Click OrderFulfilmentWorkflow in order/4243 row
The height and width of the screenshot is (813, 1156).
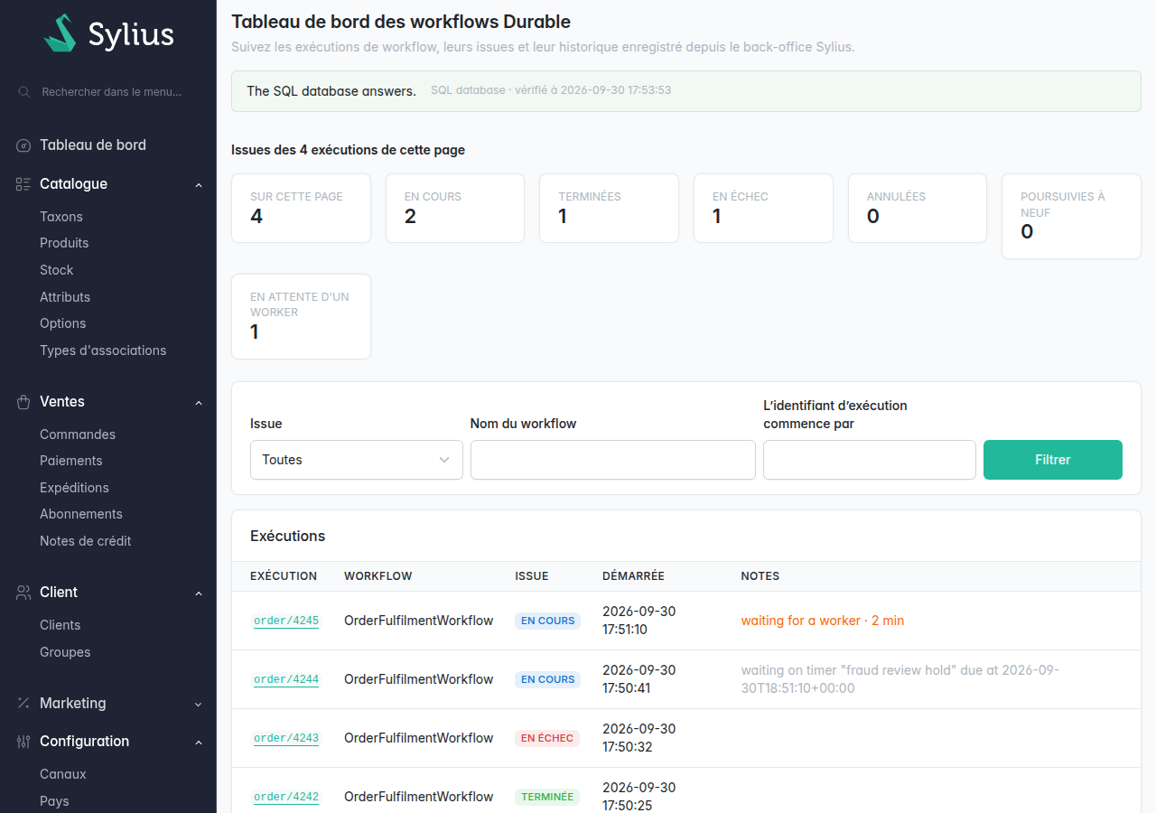point(419,738)
